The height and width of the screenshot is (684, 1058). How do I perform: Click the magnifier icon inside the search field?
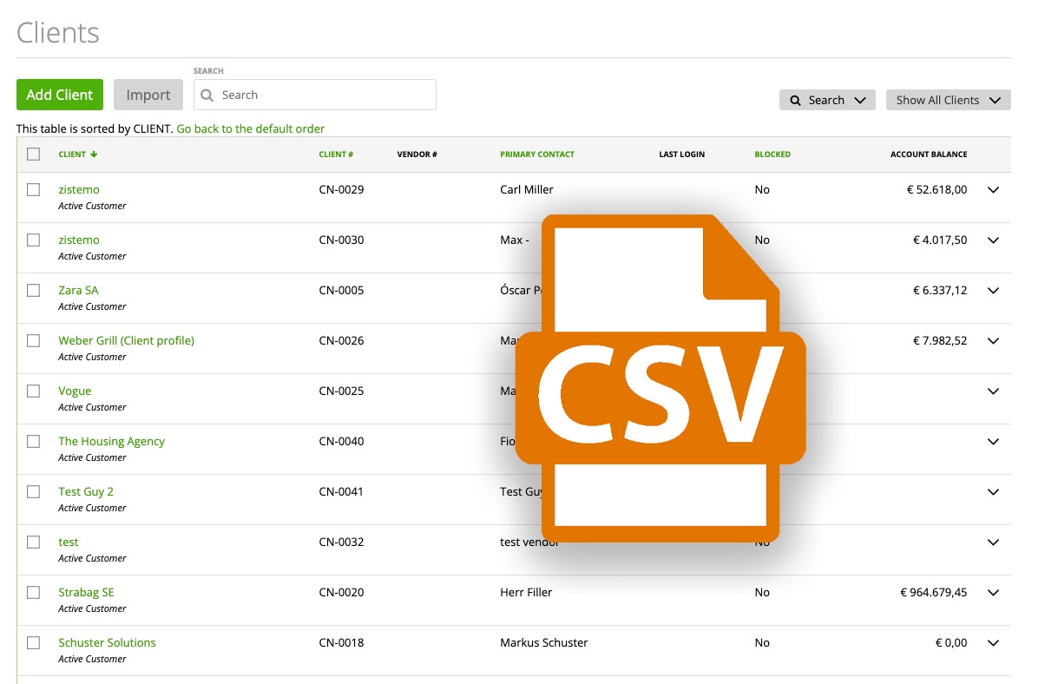(x=207, y=95)
